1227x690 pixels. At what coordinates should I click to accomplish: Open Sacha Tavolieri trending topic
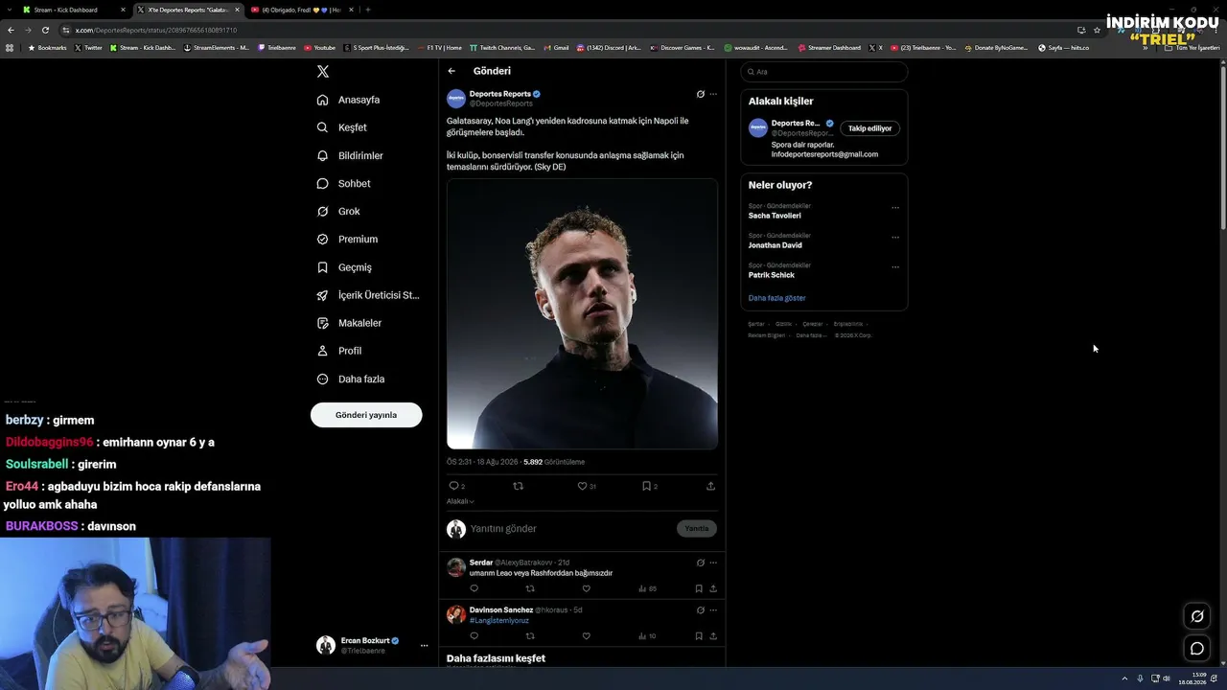[x=775, y=216]
